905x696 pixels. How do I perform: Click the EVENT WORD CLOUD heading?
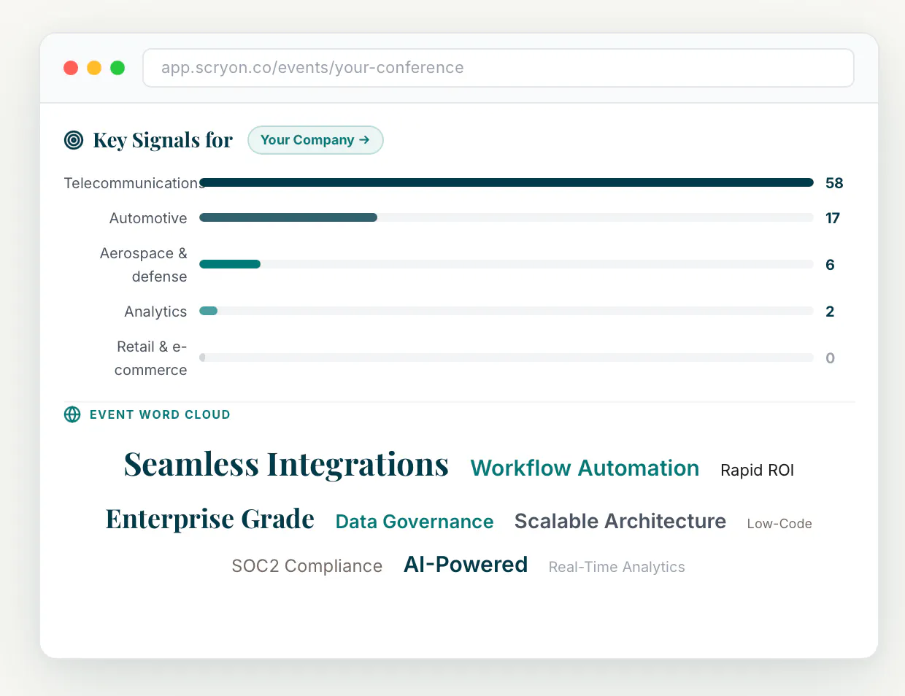(160, 414)
